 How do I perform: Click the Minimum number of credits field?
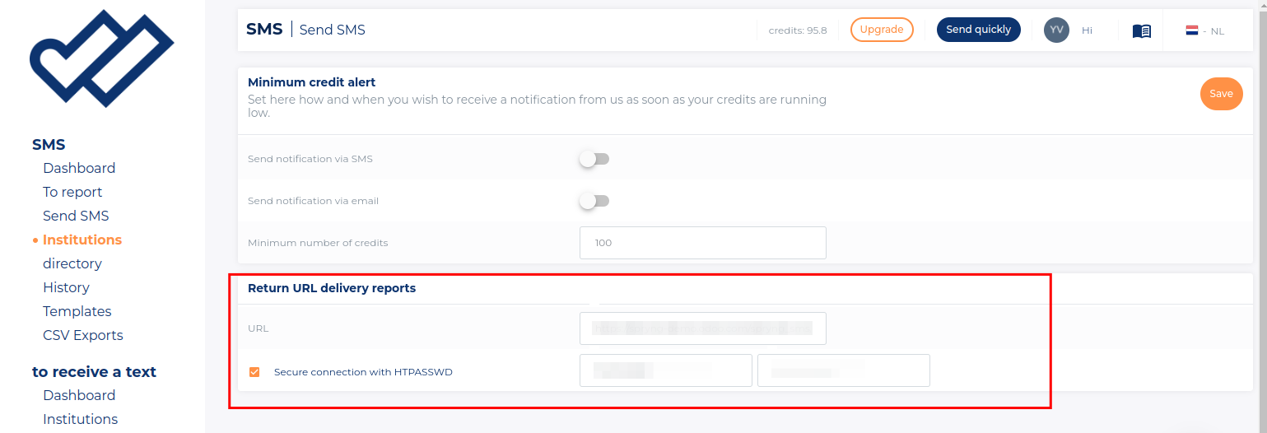(702, 243)
